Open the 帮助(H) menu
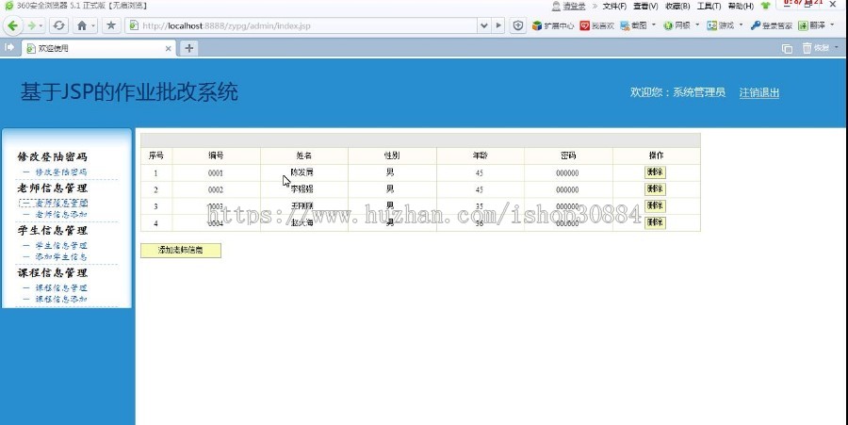 741,6
